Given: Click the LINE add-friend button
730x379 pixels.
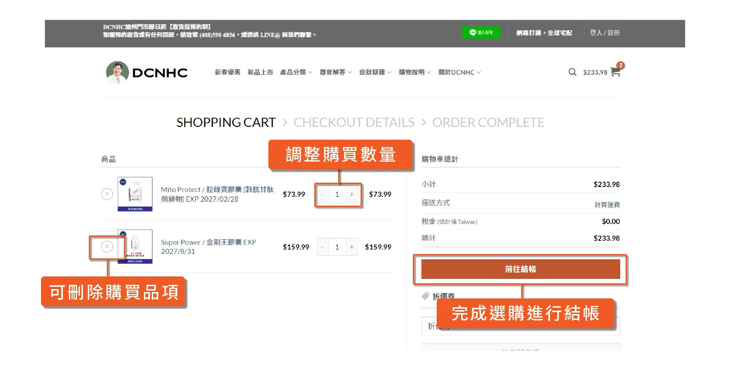Looking at the screenshot, I should [481, 33].
